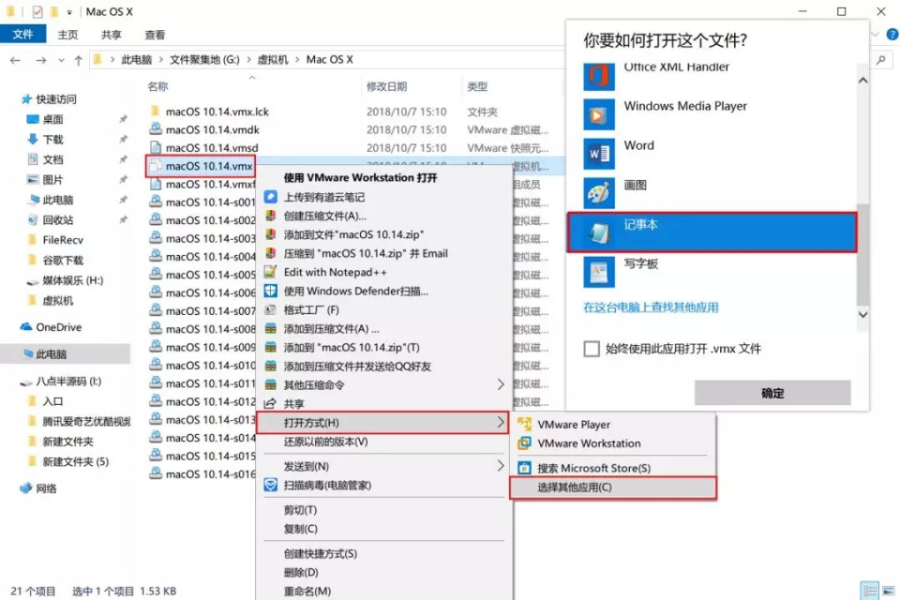Open the Home (主页) ribbon tab
The height and width of the screenshot is (600, 900).
coord(67,35)
